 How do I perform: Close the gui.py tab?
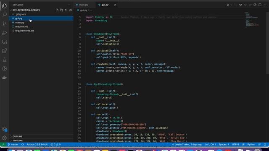click(x=115, y=5)
